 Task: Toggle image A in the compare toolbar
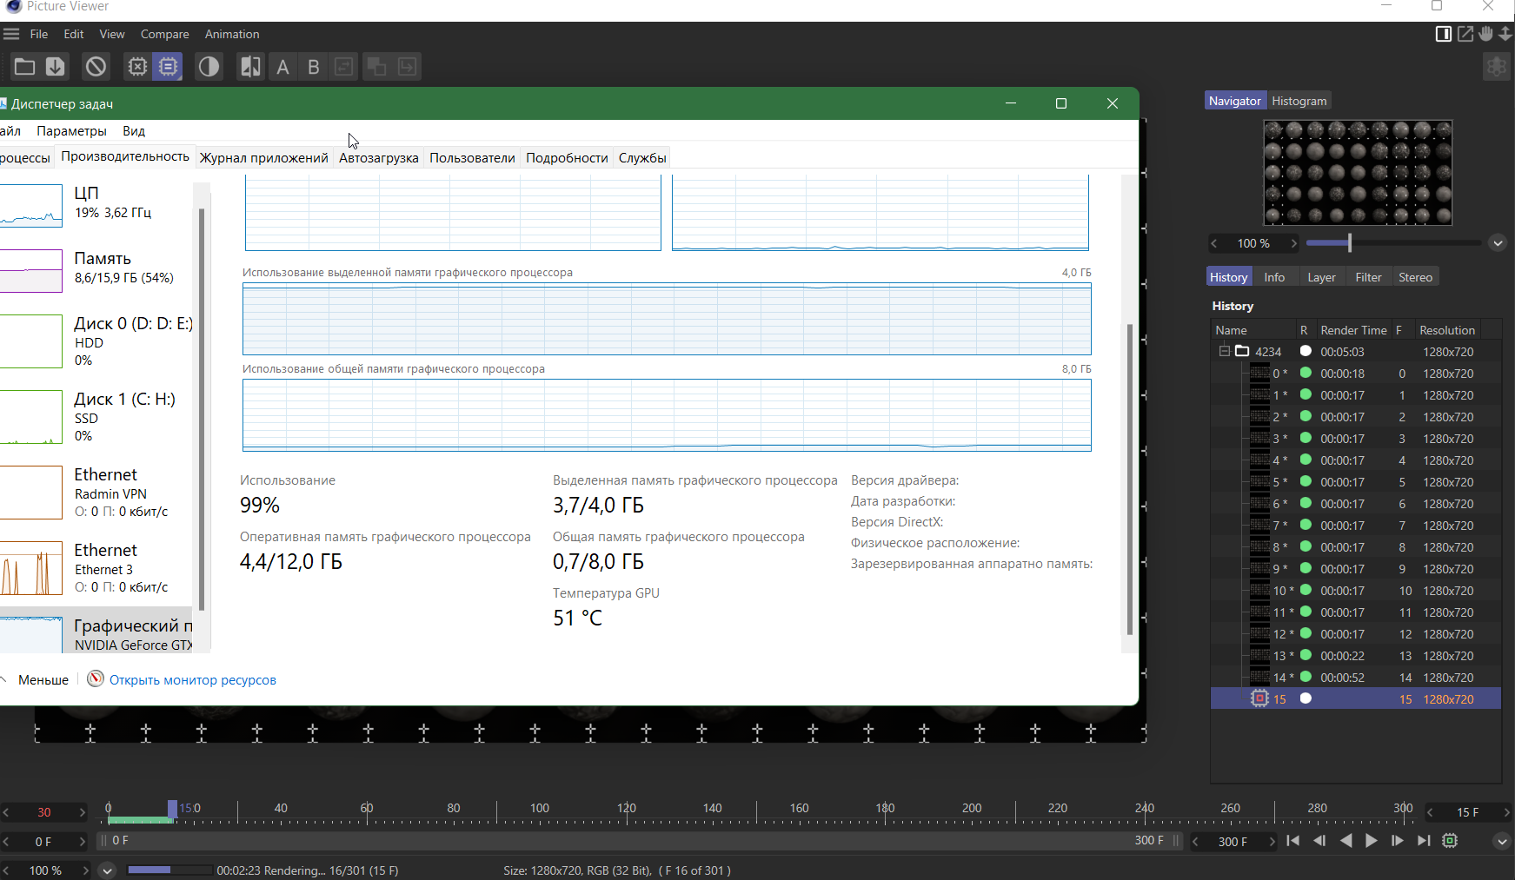pos(282,66)
